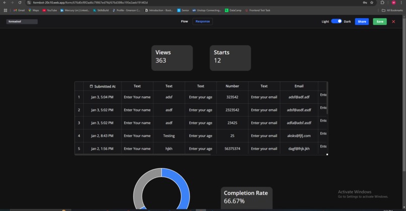This screenshot has height=211, width=406.
Task: Click the form name input field
Action: click(x=22, y=22)
